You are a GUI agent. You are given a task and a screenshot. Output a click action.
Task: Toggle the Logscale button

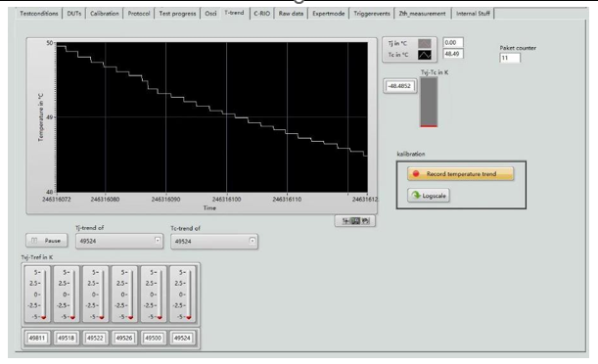(x=429, y=196)
